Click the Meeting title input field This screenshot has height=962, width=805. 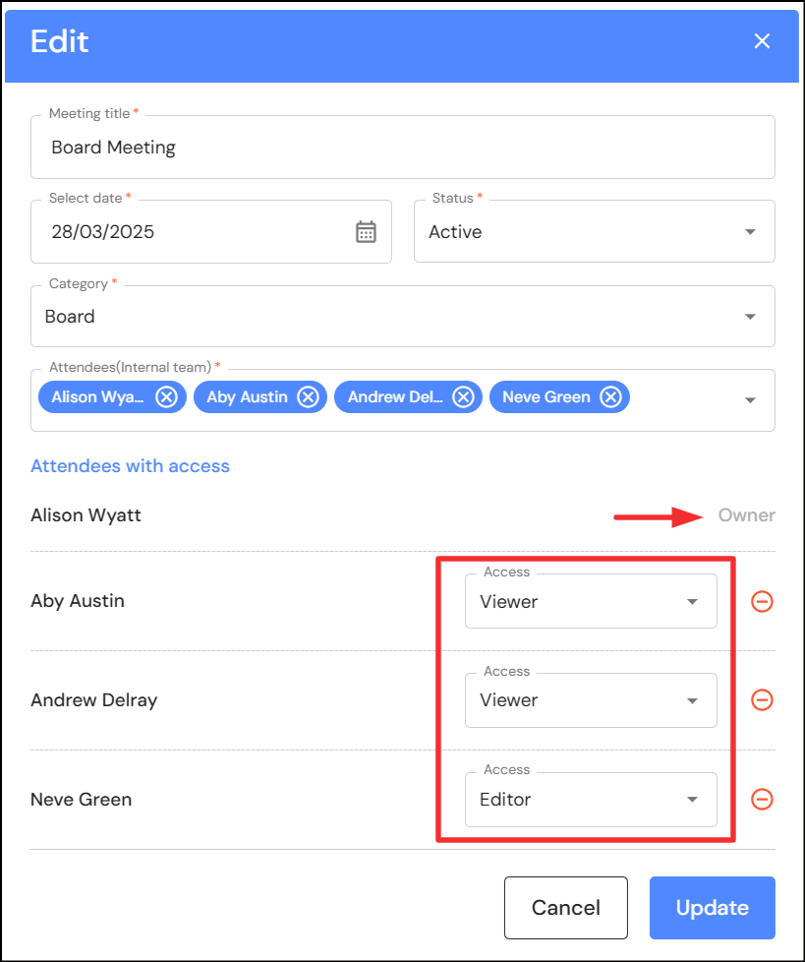(402, 148)
